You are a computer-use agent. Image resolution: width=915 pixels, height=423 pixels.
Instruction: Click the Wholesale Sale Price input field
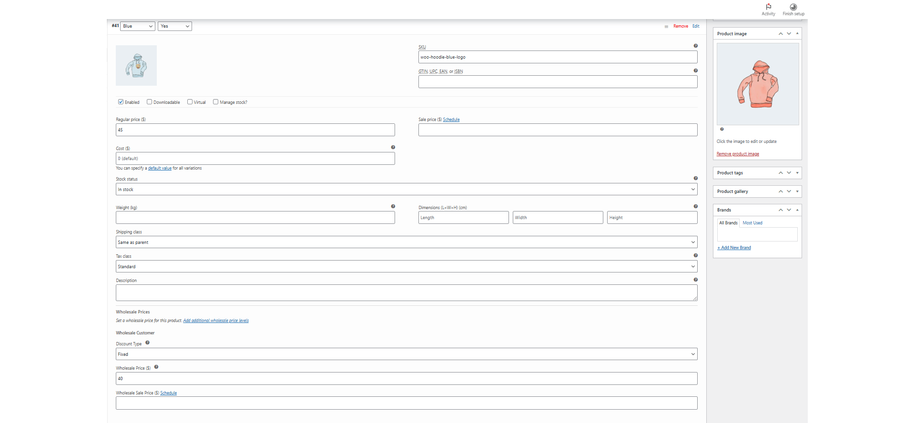[407, 403]
